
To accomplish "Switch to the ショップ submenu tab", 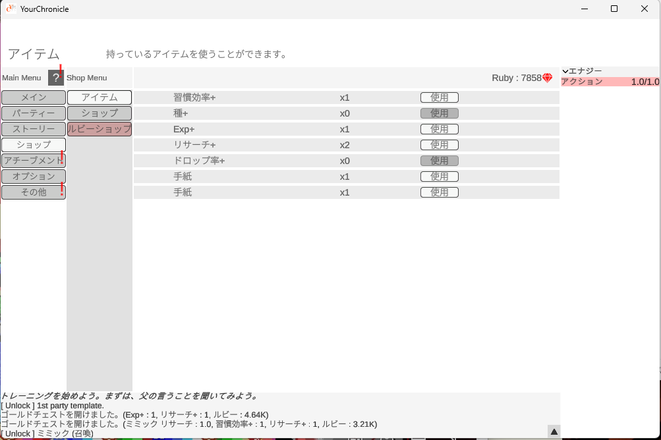I will [x=100, y=113].
